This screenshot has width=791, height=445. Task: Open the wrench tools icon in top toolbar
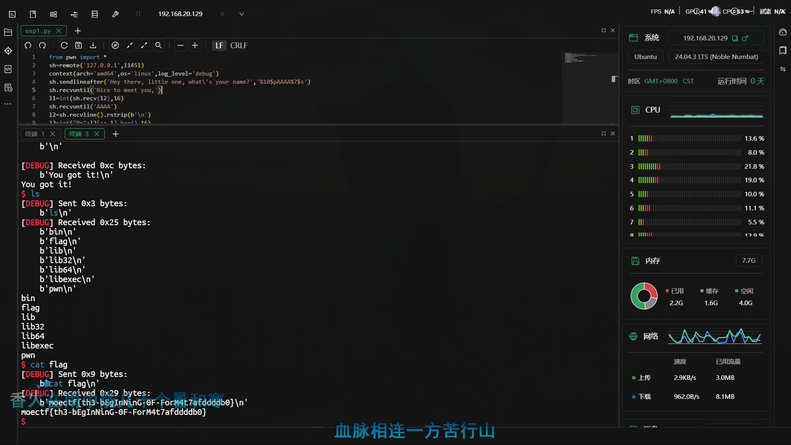click(115, 14)
